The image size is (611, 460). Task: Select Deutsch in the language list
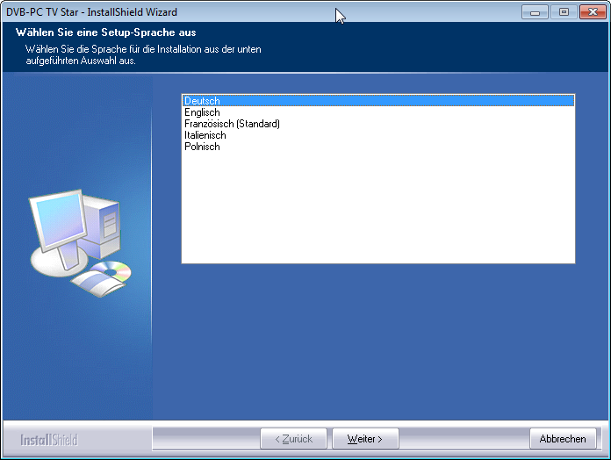tap(378, 101)
